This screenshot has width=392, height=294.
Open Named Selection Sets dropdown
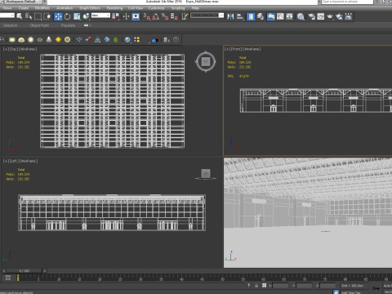pyautogui.click(x=207, y=16)
